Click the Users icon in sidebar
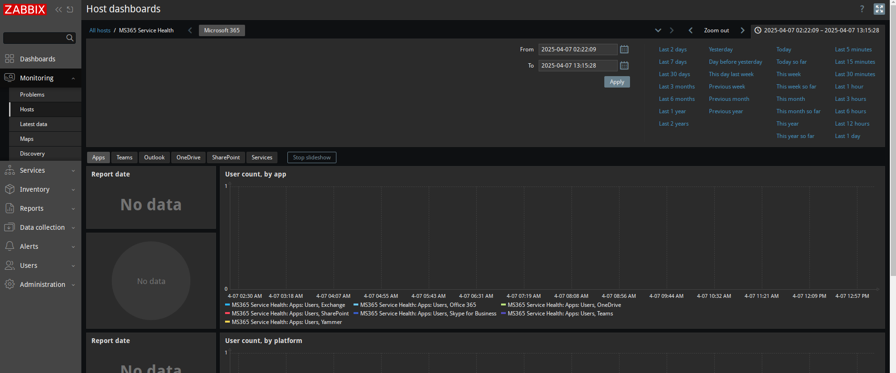 pos(10,265)
